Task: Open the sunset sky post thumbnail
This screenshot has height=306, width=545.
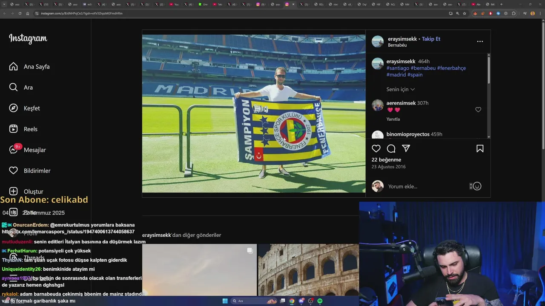Action: [199, 269]
